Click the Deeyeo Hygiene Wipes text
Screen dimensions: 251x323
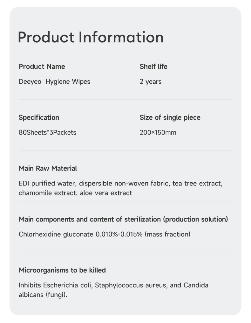click(54, 82)
